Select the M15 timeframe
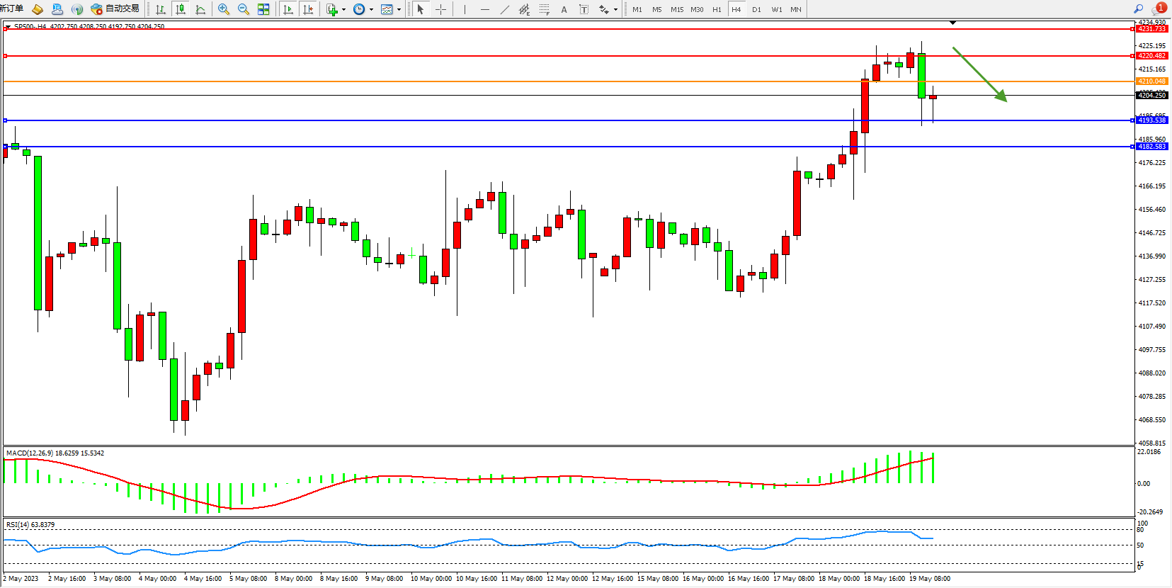Image resolution: width=1172 pixels, height=588 pixels. coord(677,9)
